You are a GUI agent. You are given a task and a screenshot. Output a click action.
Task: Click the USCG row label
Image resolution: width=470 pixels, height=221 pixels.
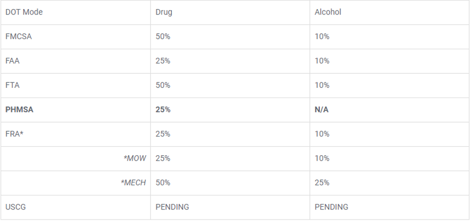(15, 207)
